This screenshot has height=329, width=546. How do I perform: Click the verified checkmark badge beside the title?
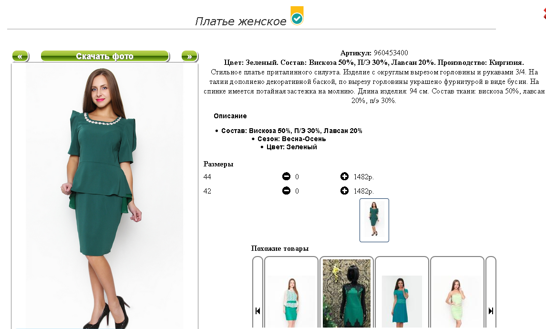[297, 16]
